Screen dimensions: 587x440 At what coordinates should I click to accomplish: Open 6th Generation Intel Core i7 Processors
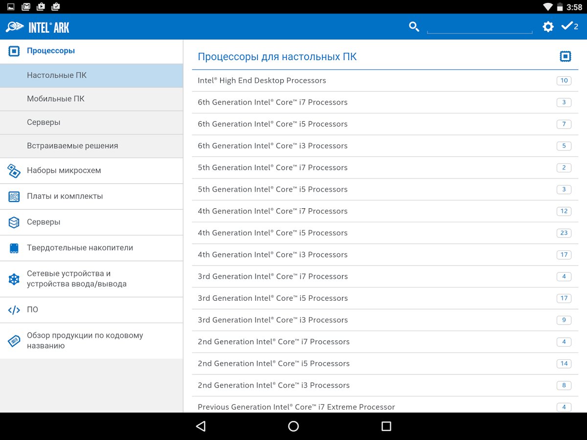[x=272, y=102]
